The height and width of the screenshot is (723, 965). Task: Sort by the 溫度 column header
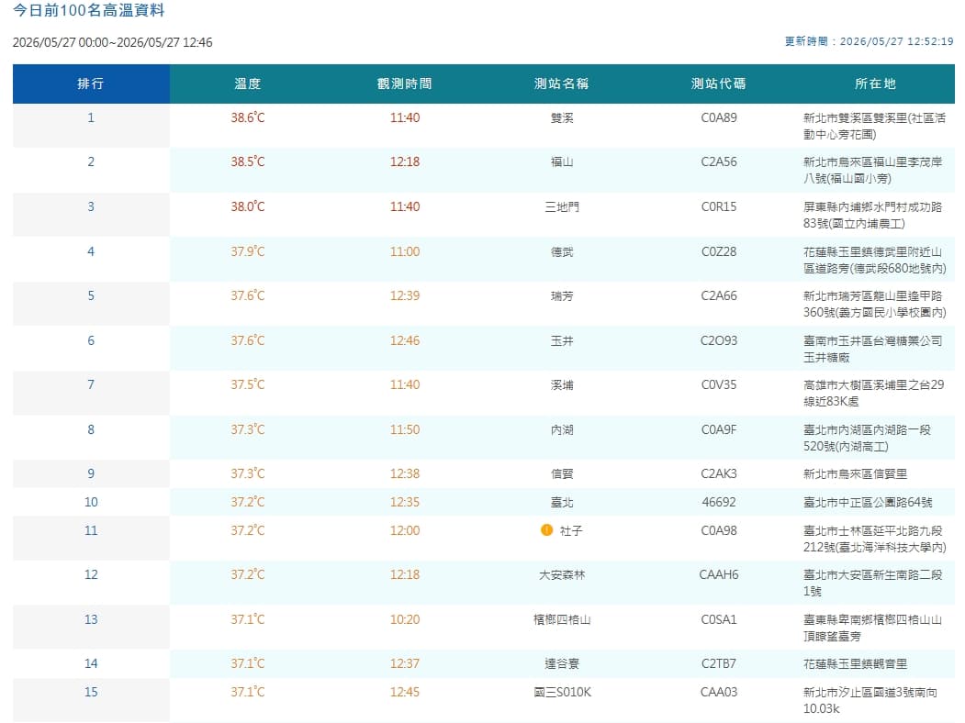(248, 83)
